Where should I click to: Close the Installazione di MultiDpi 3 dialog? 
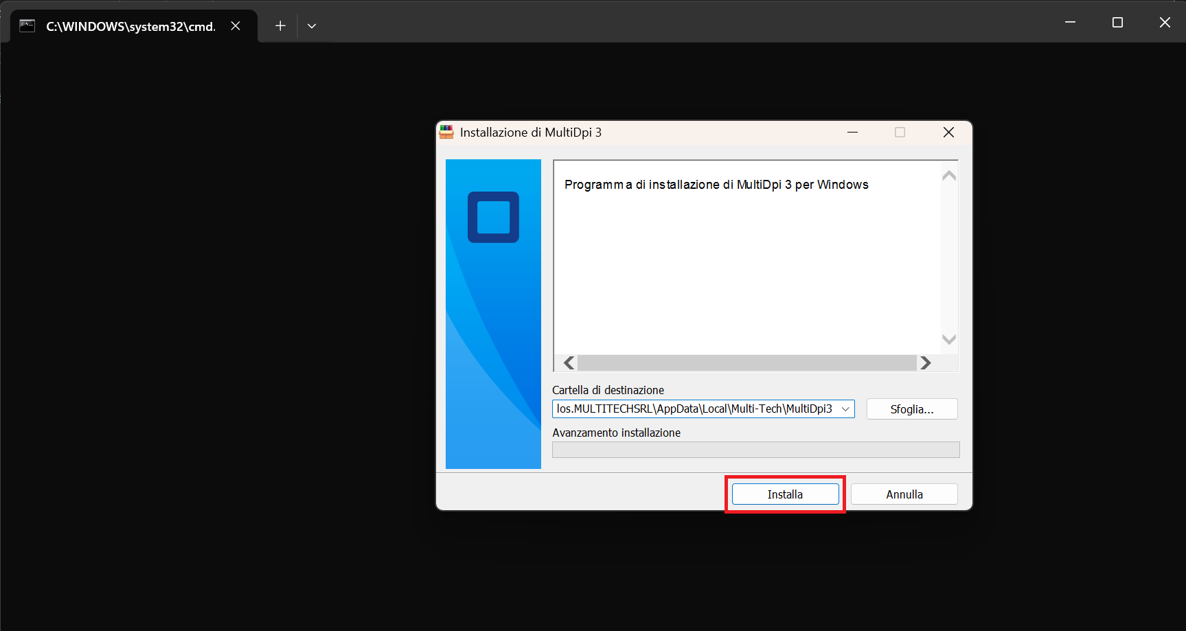[948, 132]
